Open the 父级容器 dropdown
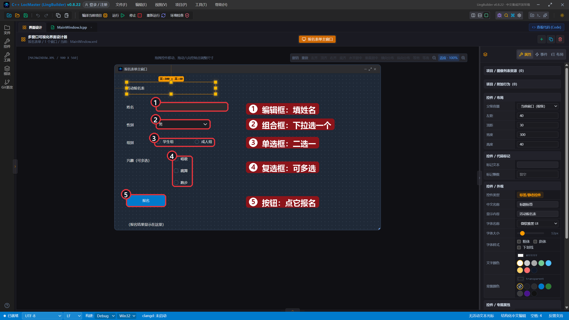 (x=538, y=106)
